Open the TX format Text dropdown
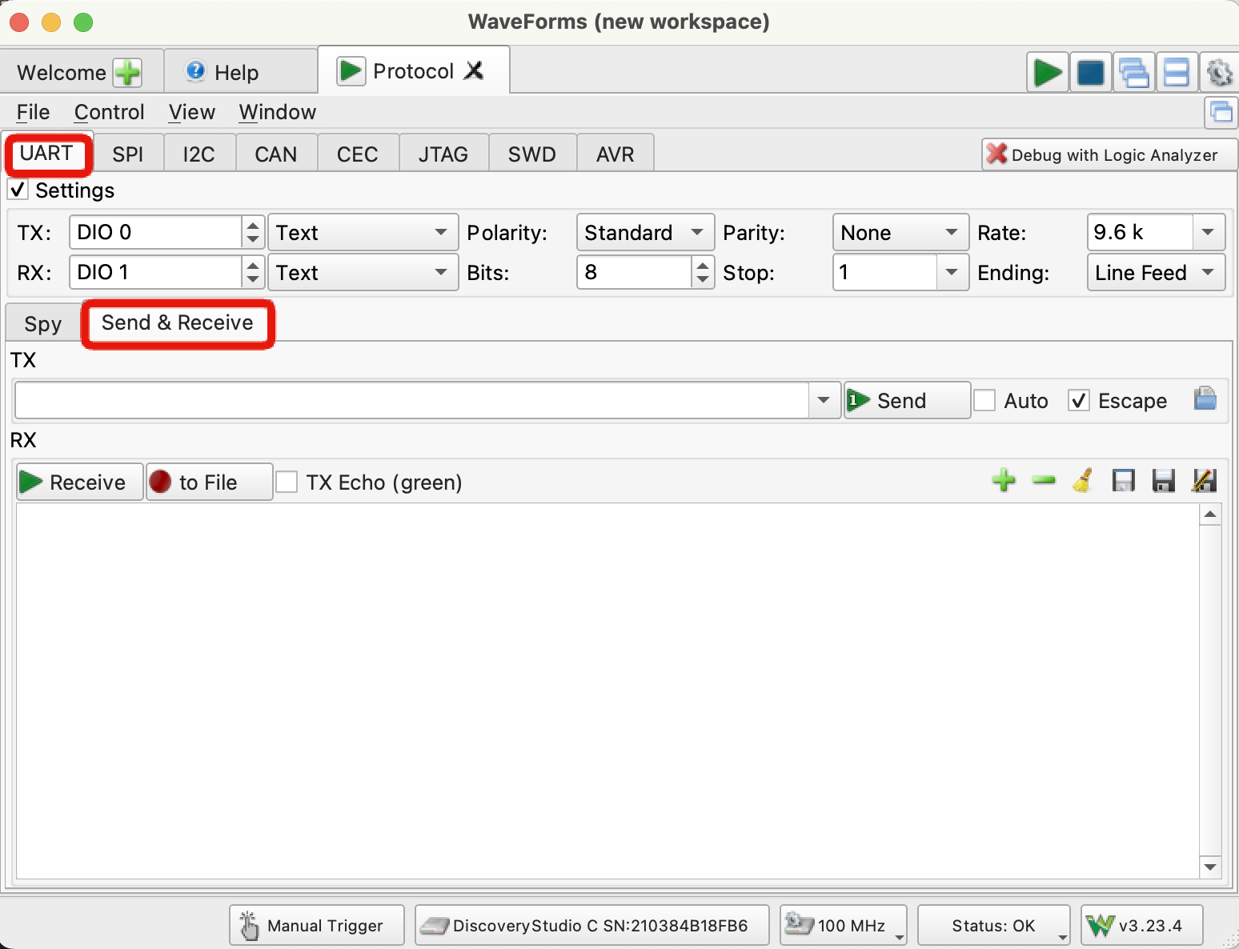Viewport: 1239px width, 949px height. pos(363,232)
